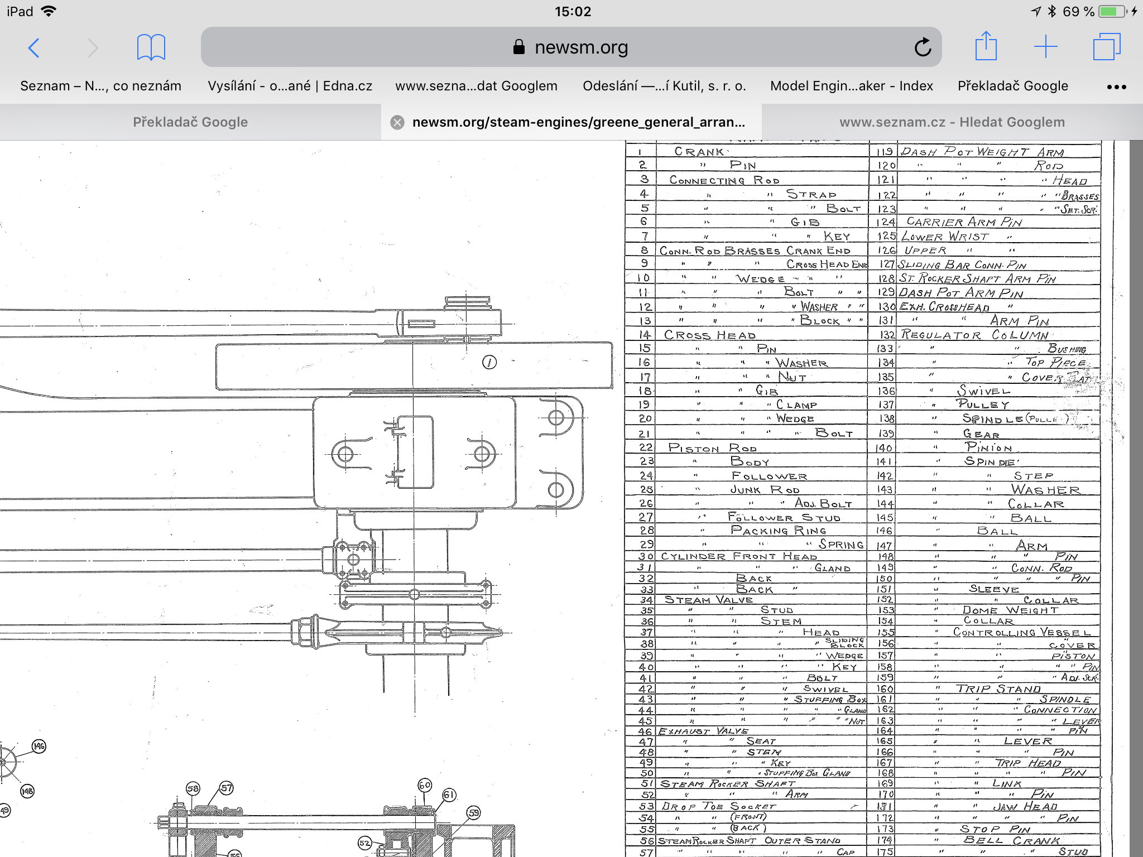The width and height of the screenshot is (1143, 857).
Task: Show all tabs overview icon
Action: tap(1106, 47)
